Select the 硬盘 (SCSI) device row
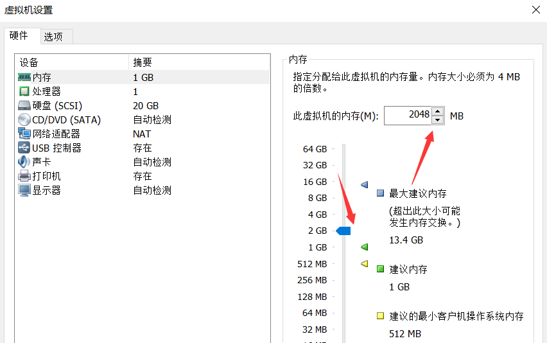Image resolution: width=547 pixels, height=343 pixels. pos(143,105)
